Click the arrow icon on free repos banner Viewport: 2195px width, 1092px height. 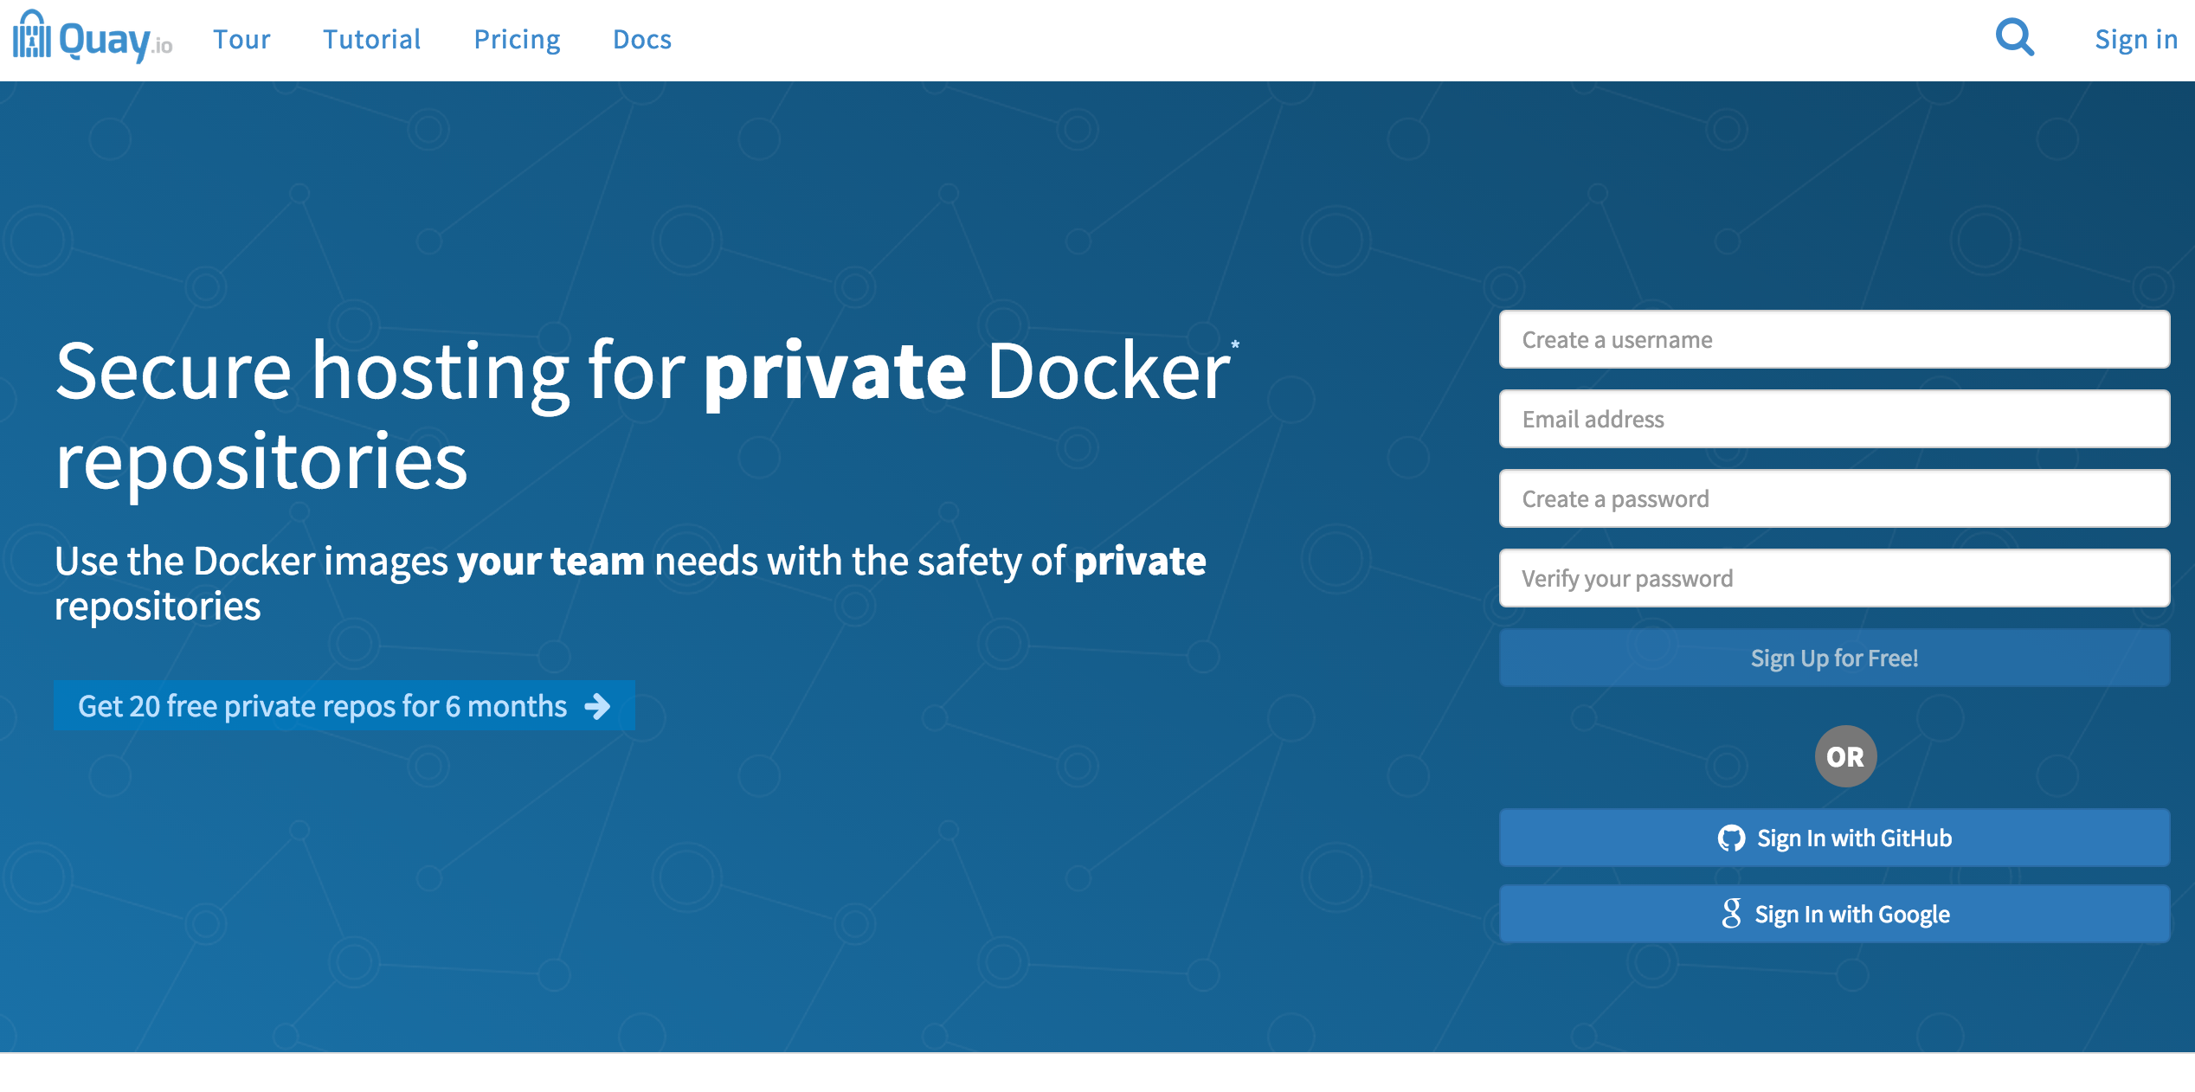tap(596, 706)
